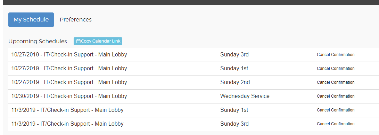Cancel confirmation for 10/27 Sunday 1st
379x135 pixels.
336,69
